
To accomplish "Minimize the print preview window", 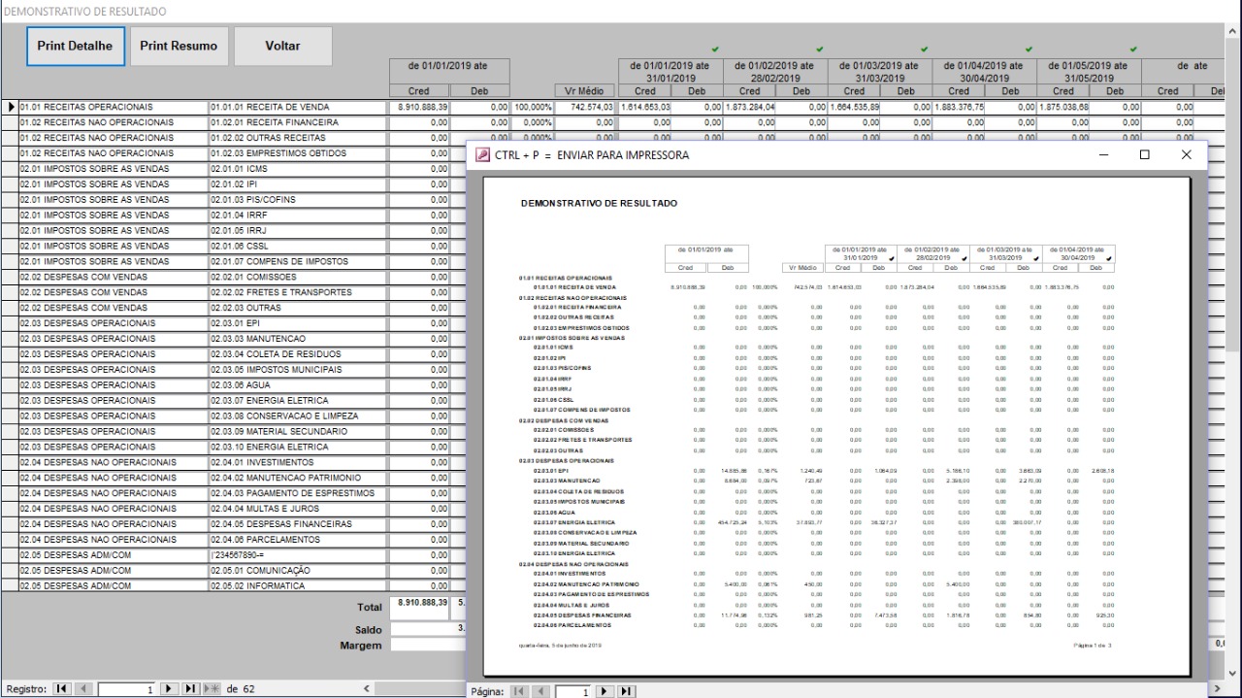I will 1103,154.
